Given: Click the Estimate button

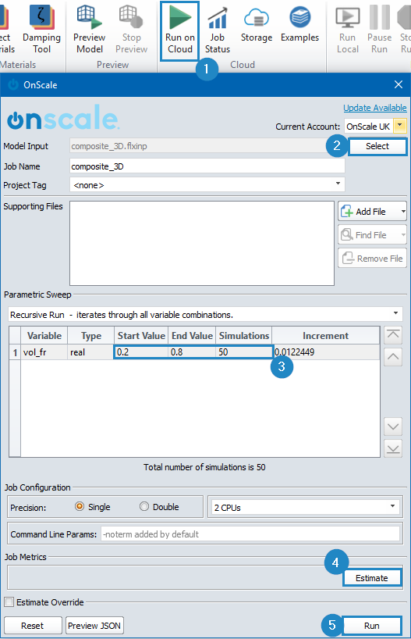Looking at the screenshot, I should tap(372, 577).
